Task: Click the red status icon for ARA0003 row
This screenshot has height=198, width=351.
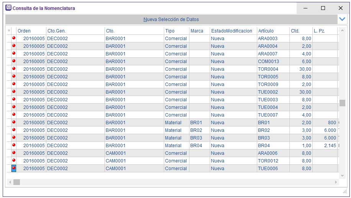Action: (14, 38)
